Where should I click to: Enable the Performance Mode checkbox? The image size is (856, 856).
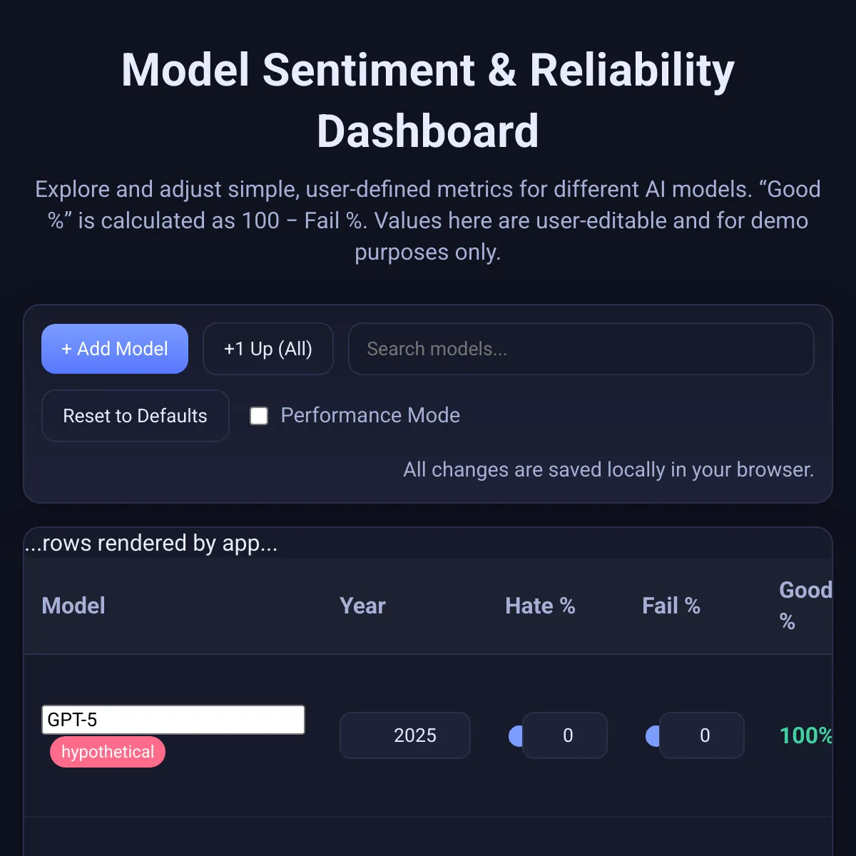tap(259, 416)
